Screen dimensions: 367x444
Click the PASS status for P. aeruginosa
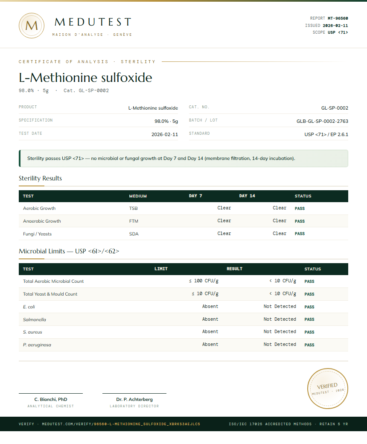309,345
